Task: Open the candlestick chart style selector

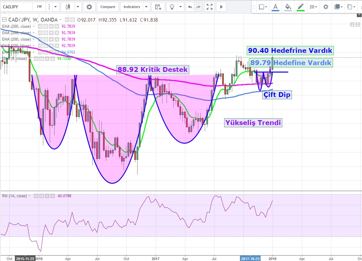Action: pos(67,7)
